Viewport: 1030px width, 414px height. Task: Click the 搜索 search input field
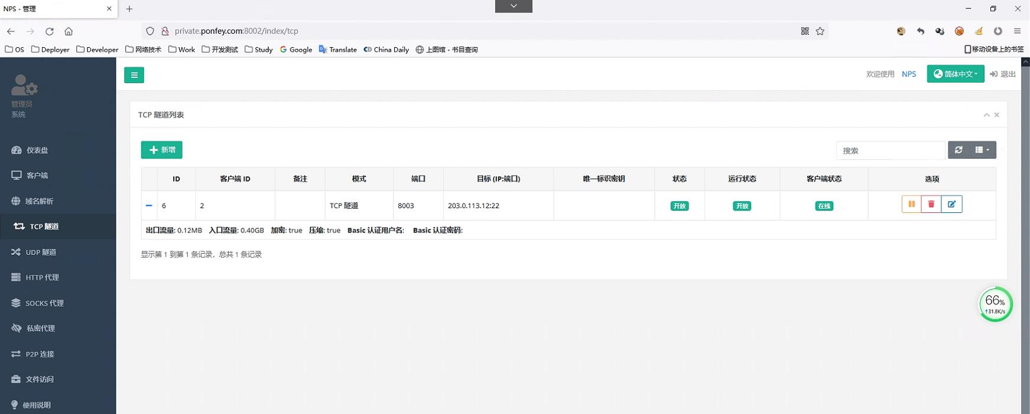pos(890,150)
